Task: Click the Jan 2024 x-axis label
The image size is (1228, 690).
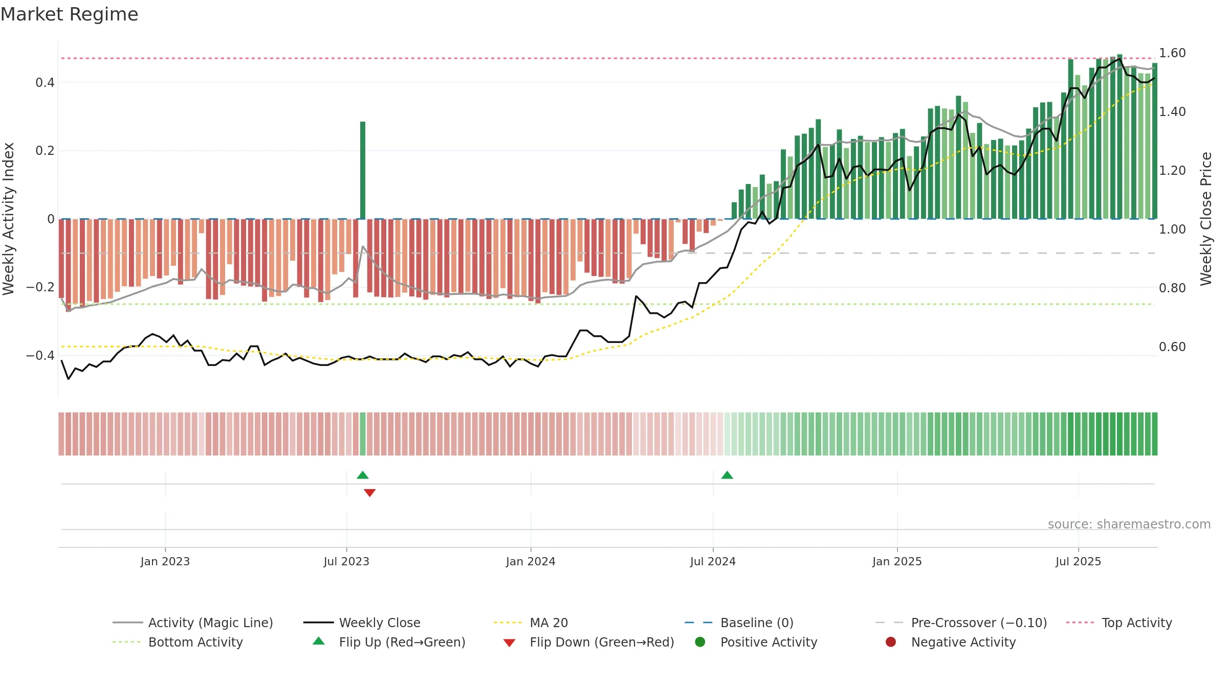Action: click(x=531, y=561)
